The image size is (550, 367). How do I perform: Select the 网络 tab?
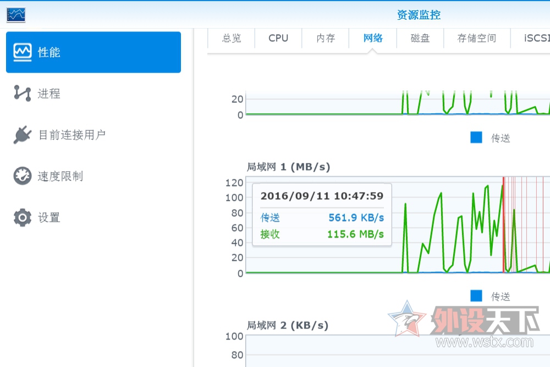[x=373, y=39]
